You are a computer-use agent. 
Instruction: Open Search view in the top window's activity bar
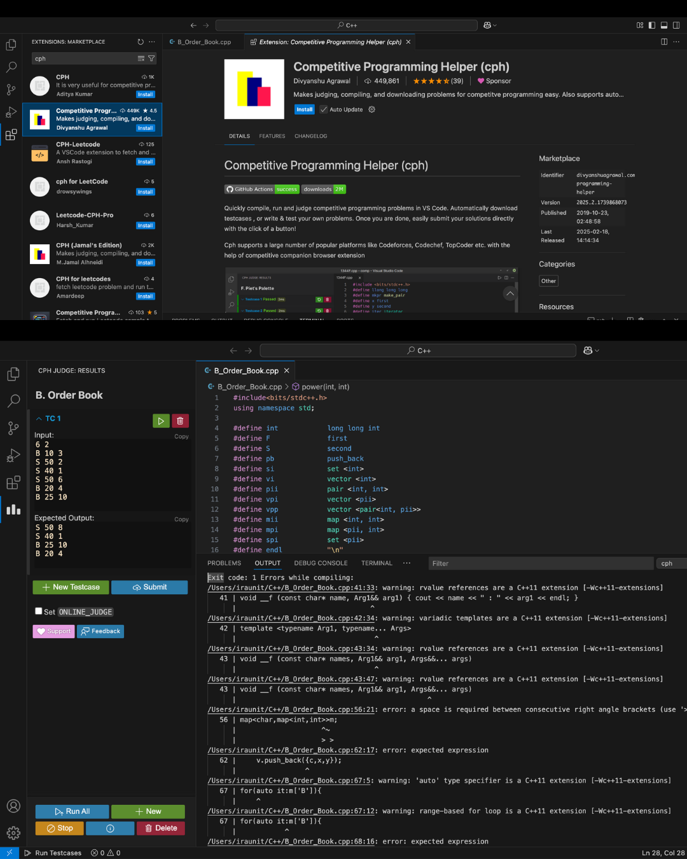click(x=11, y=67)
